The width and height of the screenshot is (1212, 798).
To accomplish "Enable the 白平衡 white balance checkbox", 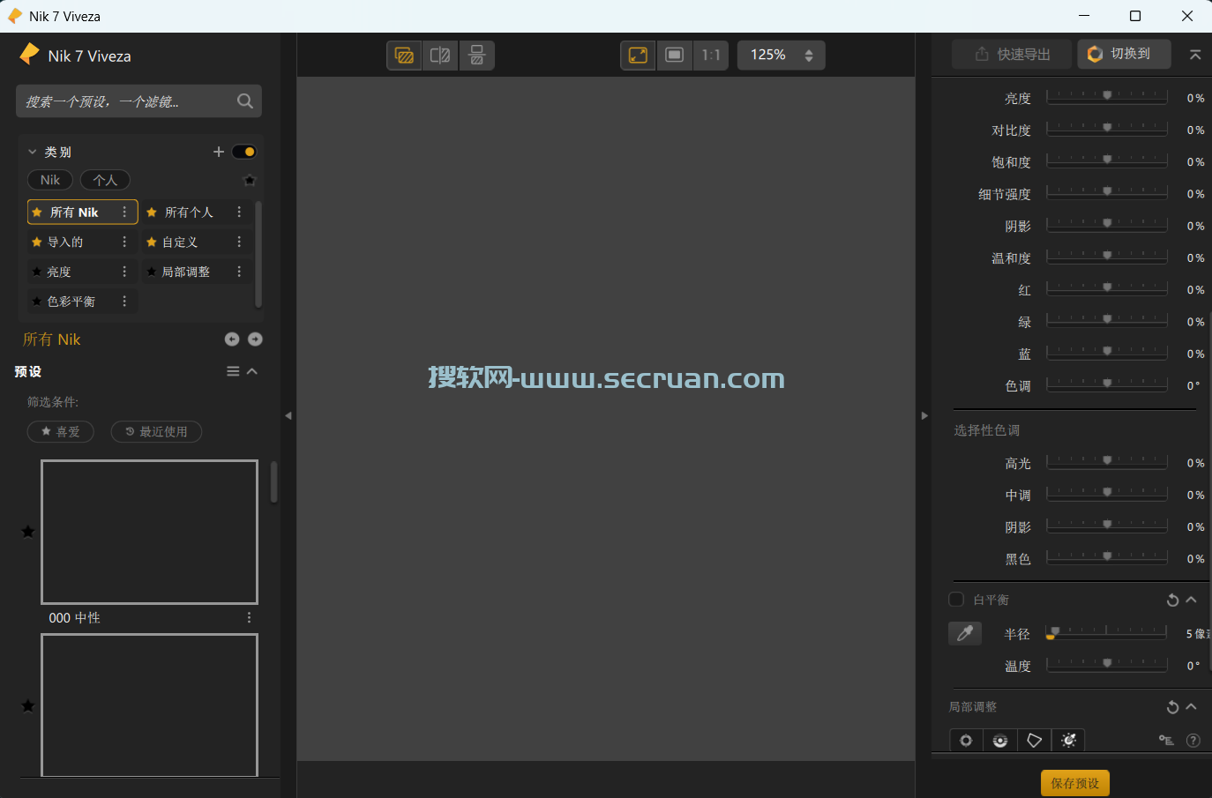I will [956, 600].
